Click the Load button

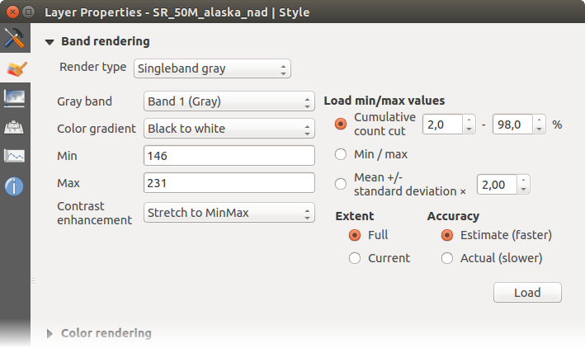(x=527, y=293)
